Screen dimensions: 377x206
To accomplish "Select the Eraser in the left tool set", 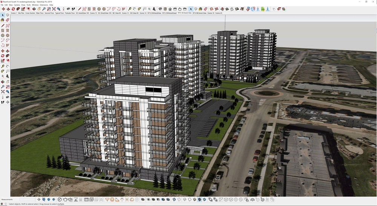I will click(x=8, y=20).
